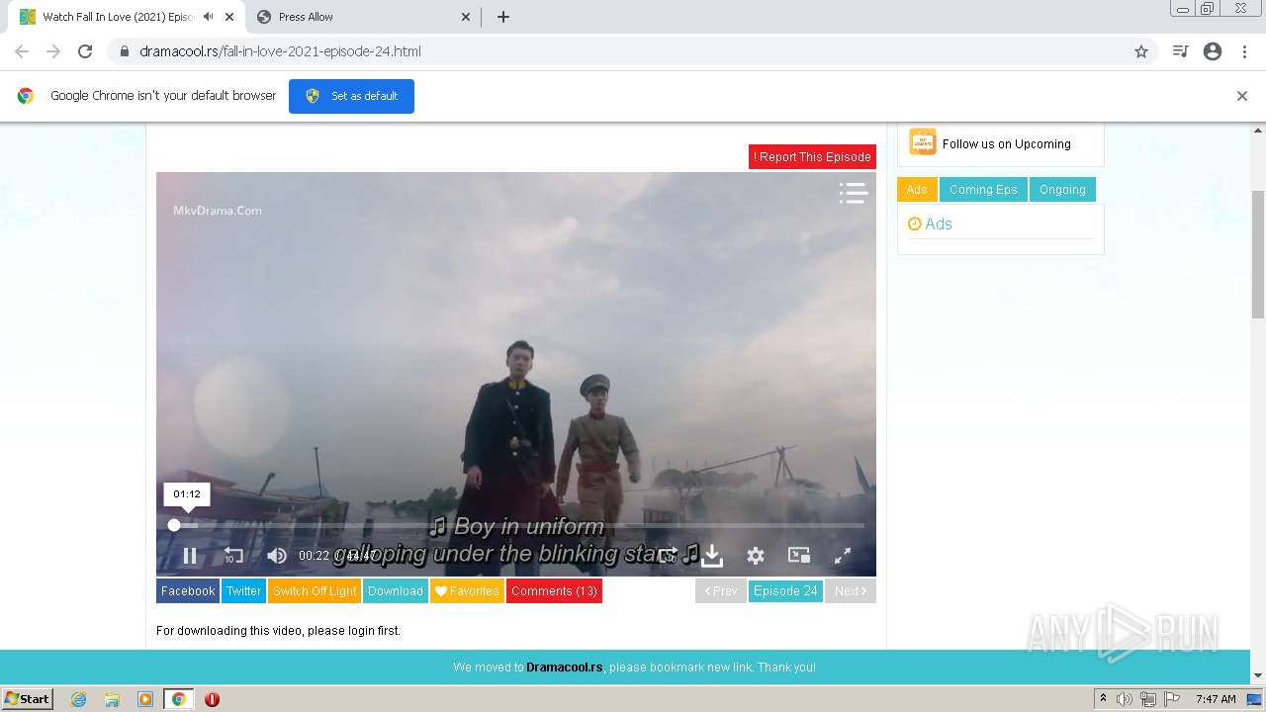Pause the video playback
The width and height of the screenshot is (1266, 712).
[190, 556]
